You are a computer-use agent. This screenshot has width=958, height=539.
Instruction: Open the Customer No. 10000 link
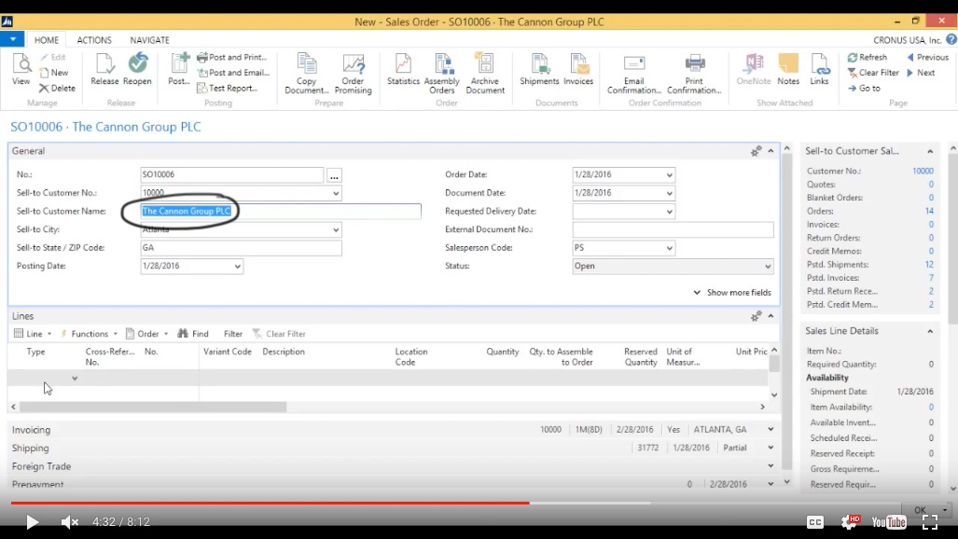pyautogui.click(x=923, y=171)
